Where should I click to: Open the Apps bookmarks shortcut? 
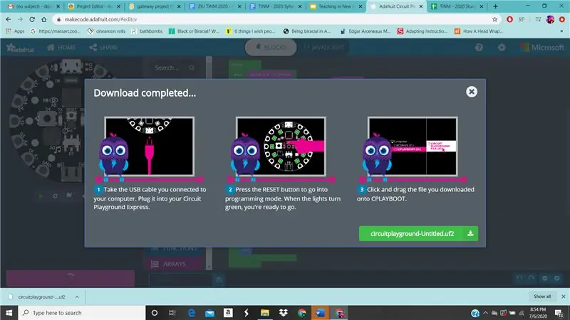[x=15, y=31]
